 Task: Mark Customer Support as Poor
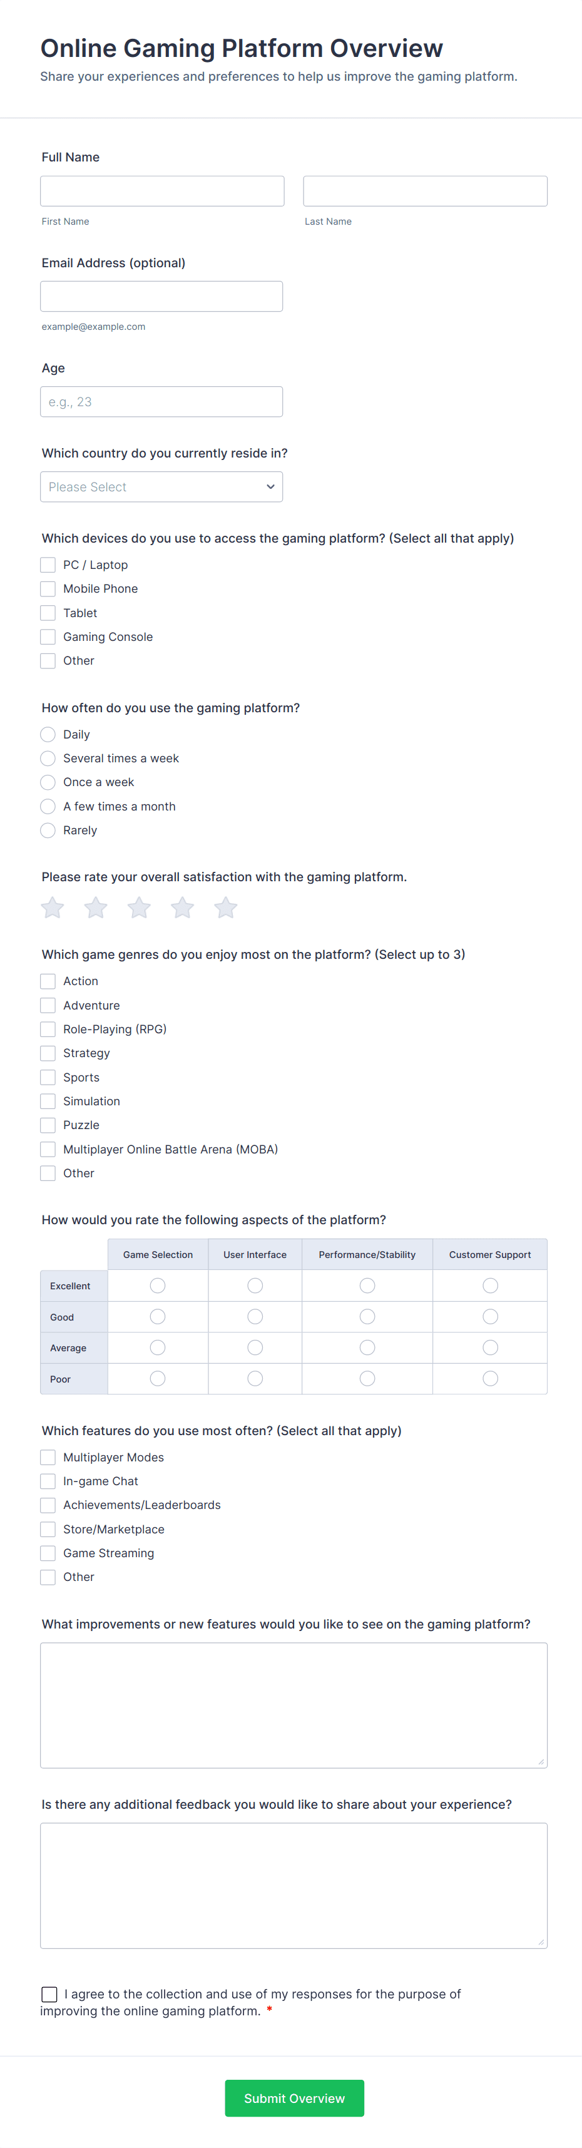(490, 1378)
